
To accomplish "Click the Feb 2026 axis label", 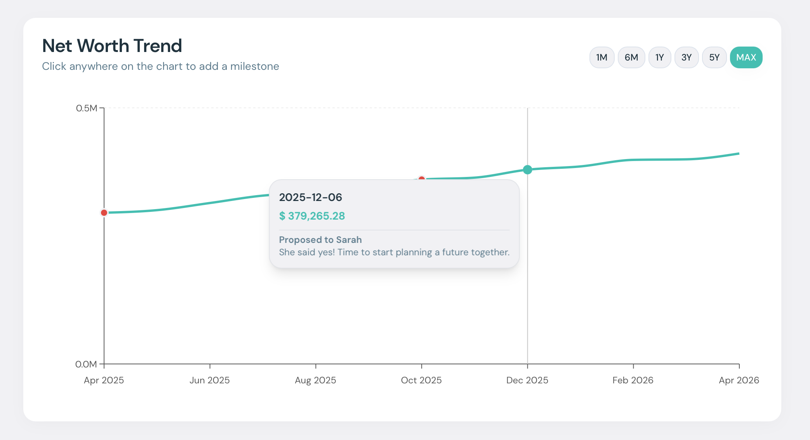I will 633,380.
